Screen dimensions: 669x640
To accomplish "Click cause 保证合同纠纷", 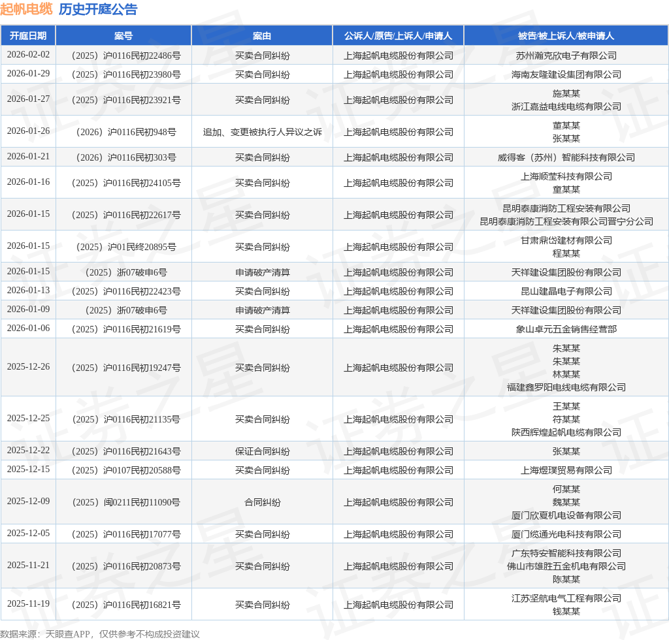I will pos(262,451).
